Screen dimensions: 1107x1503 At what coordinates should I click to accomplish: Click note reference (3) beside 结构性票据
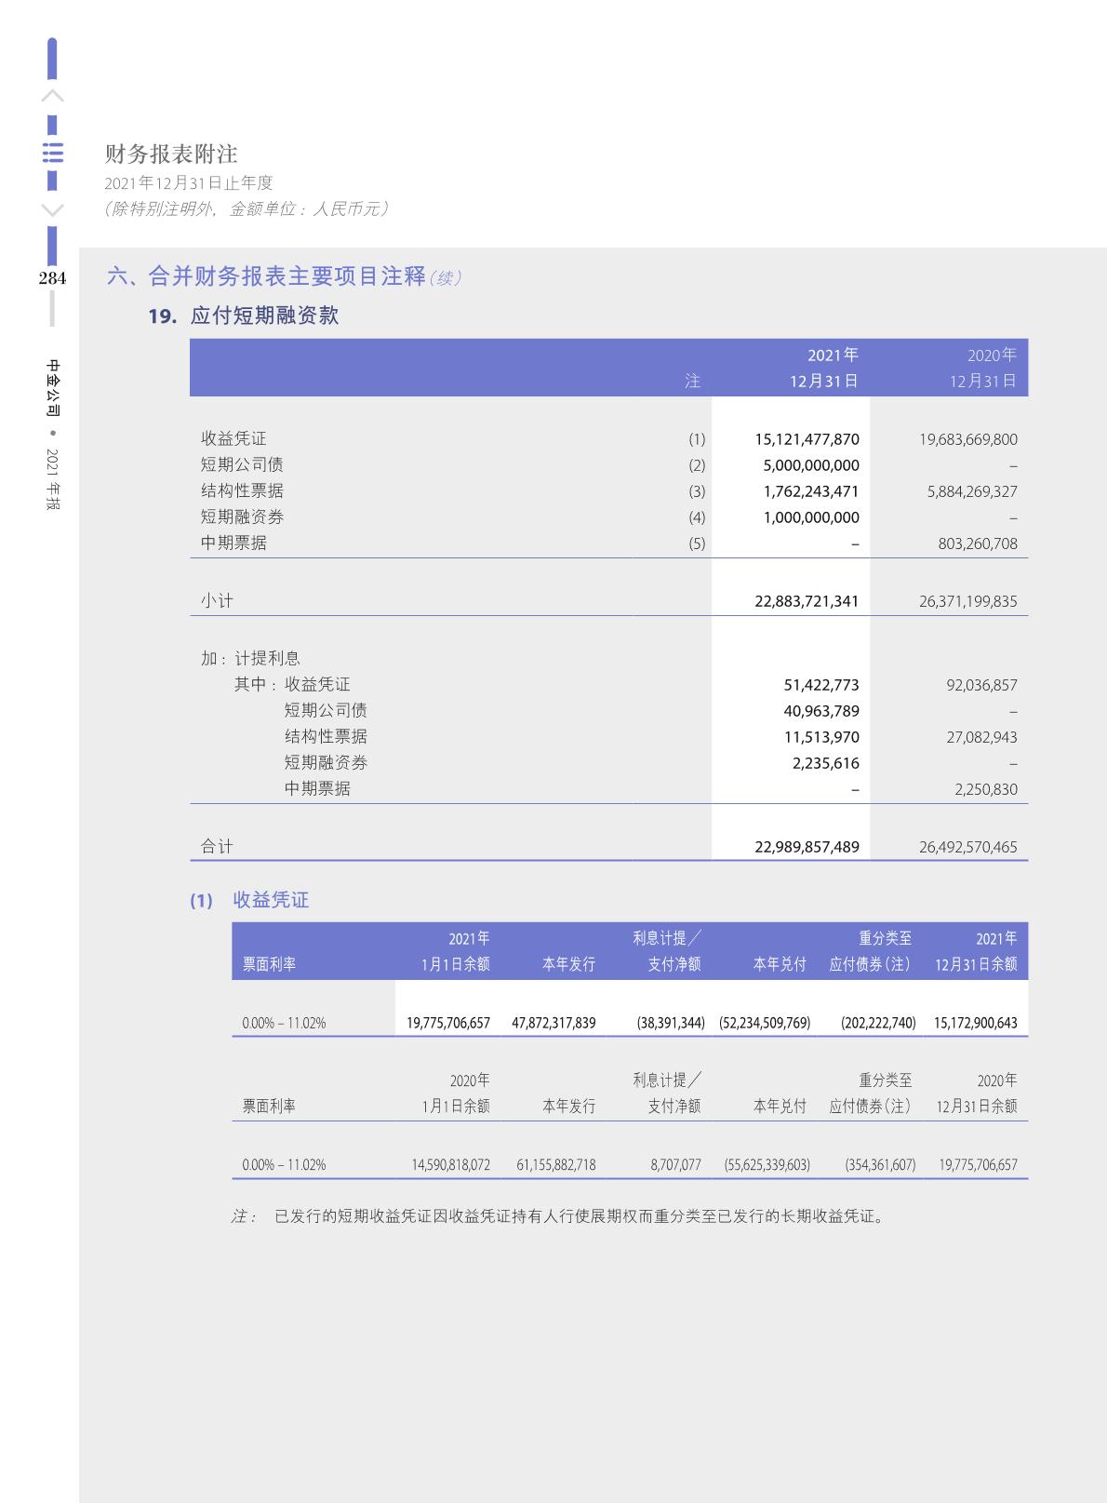pyautogui.click(x=697, y=491)
